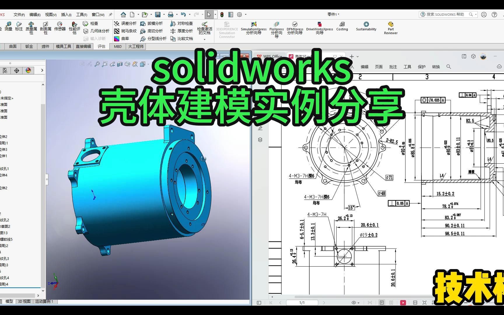Click the Print icon
Image resolution: width=504 pixels, height=315 pixels.
click(x=171, y=15)
